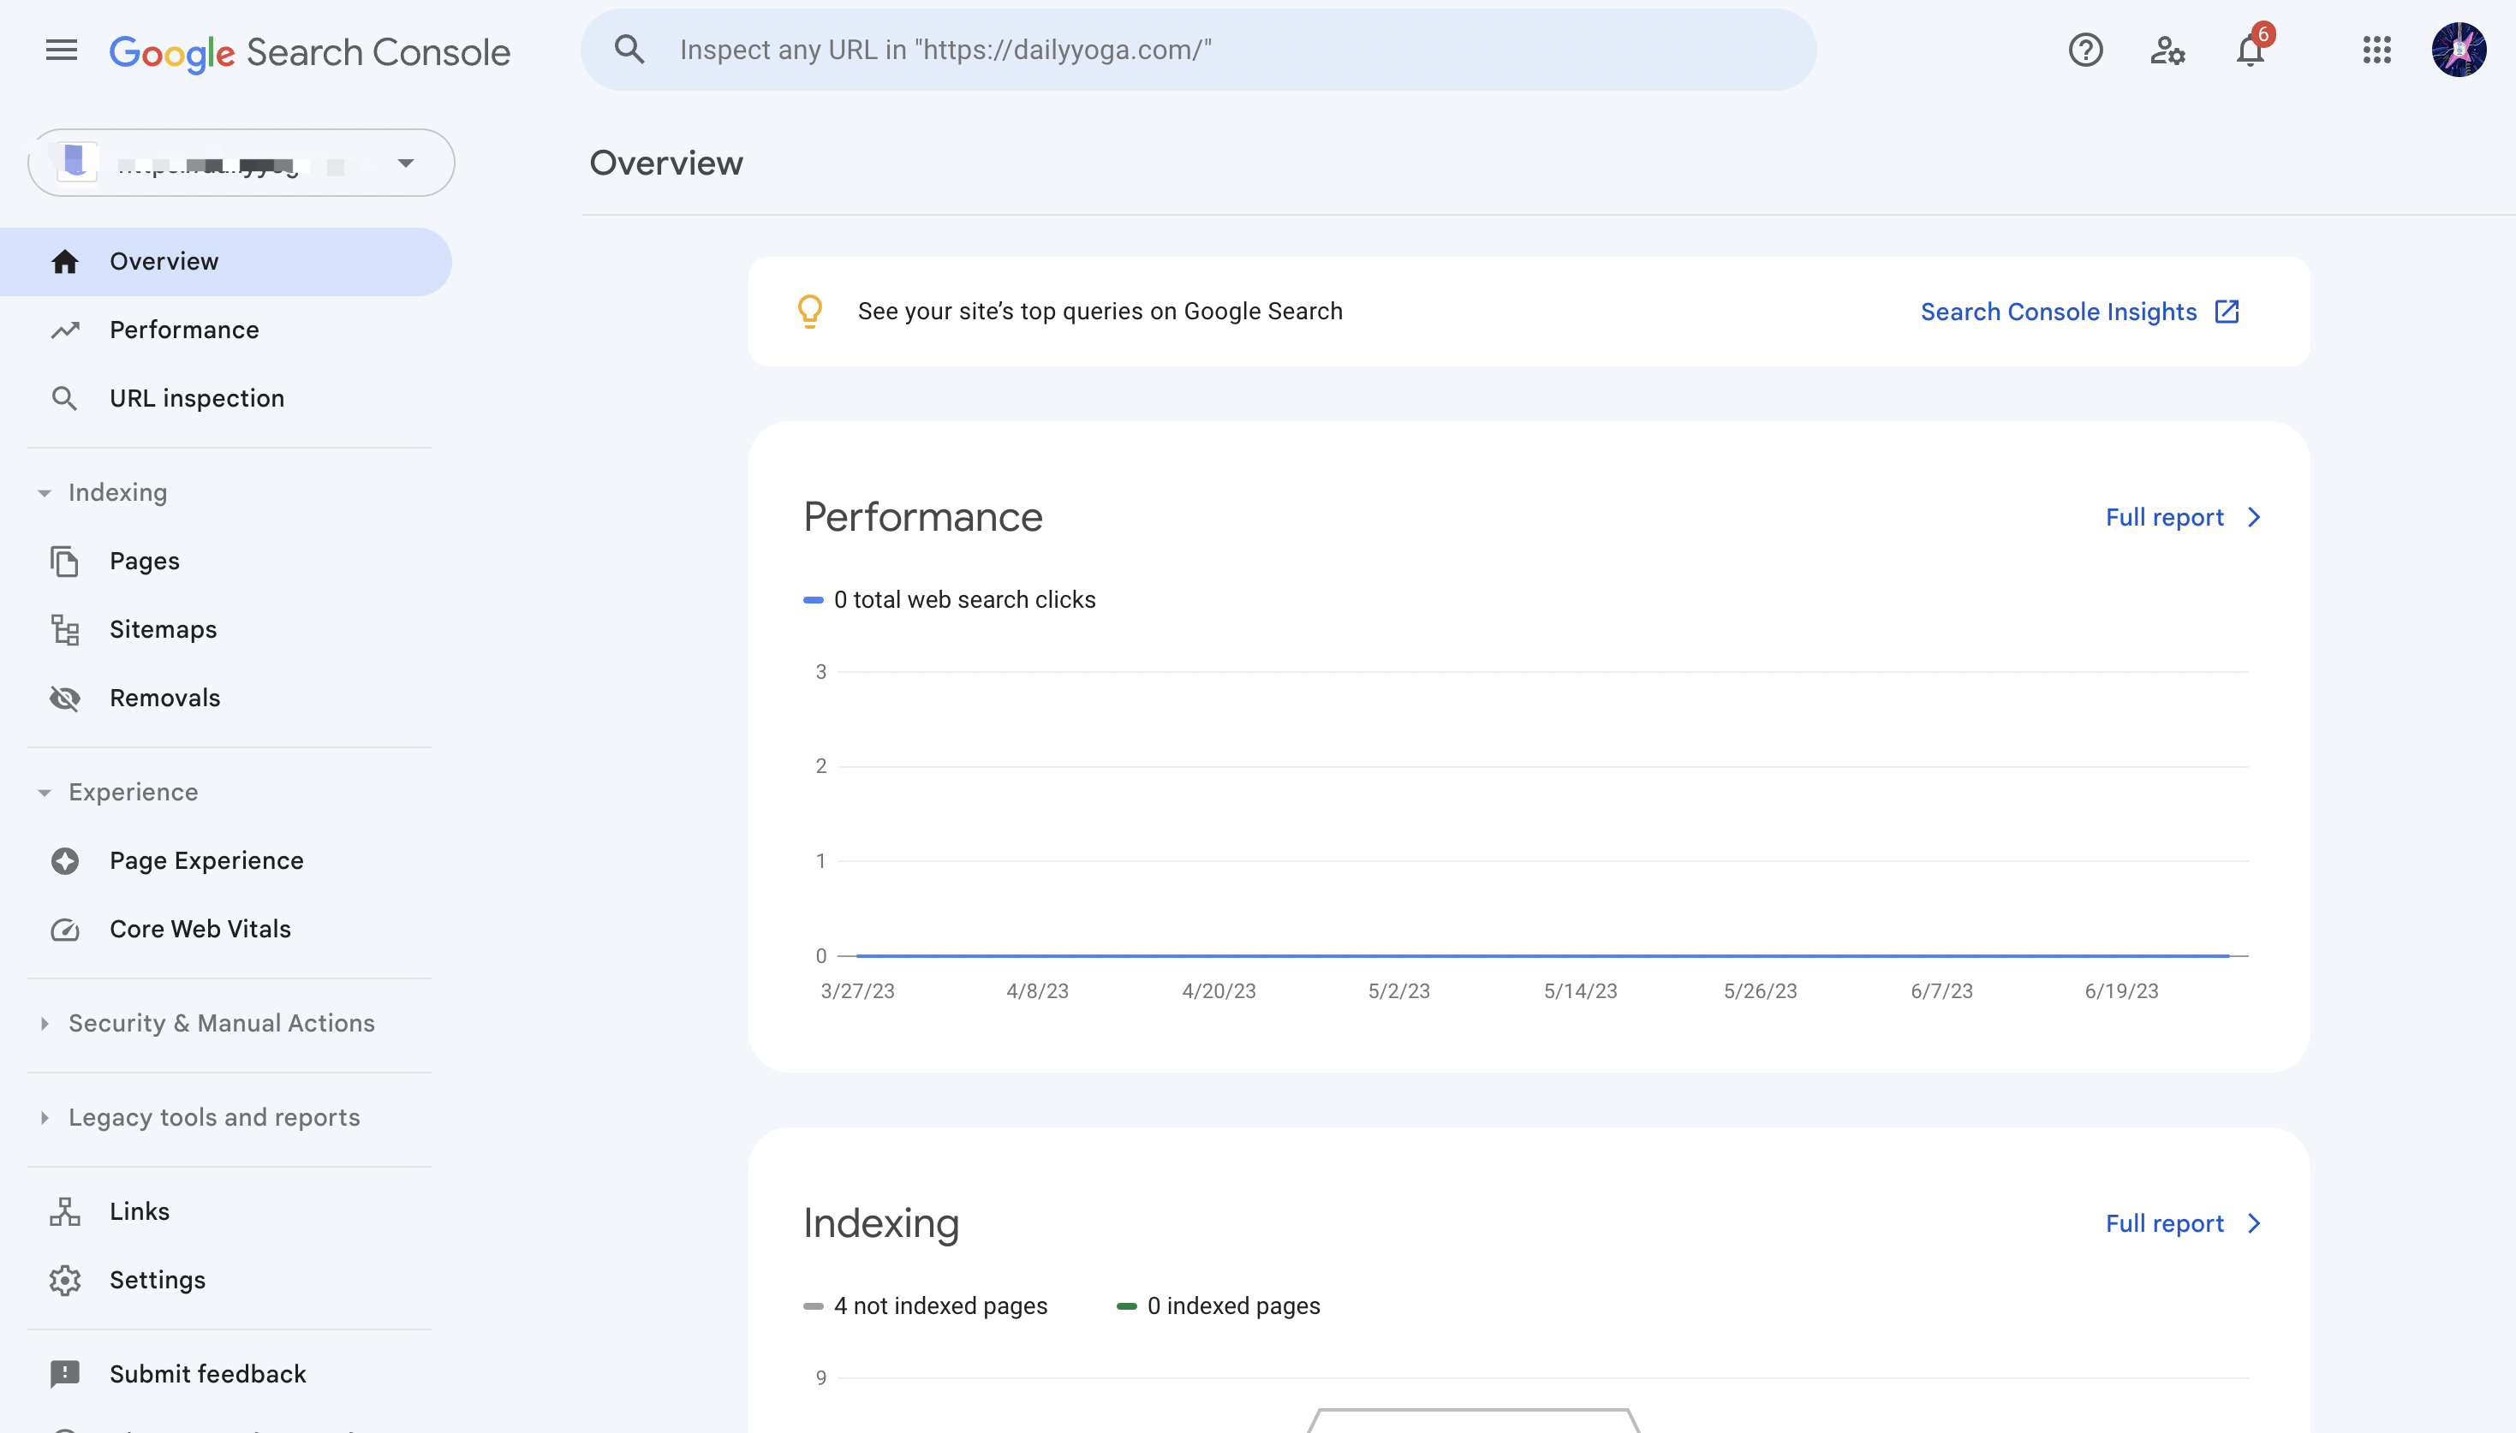Click the Pages documents icon
2516x1433 pixels.
[65, 561]
